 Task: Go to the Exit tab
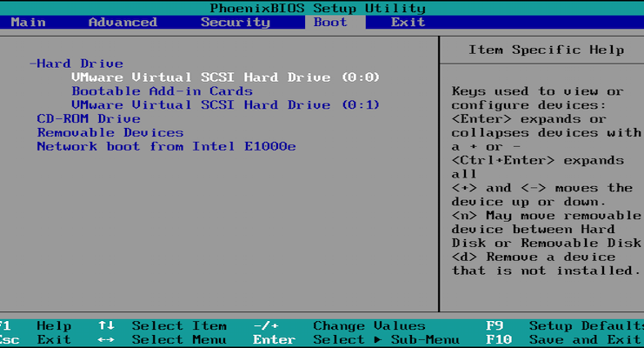408,23
